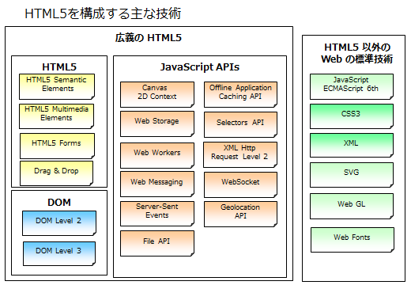Select the Web Storage box
The width and height of the screenshot is (411, 285).
pos(157,123)
